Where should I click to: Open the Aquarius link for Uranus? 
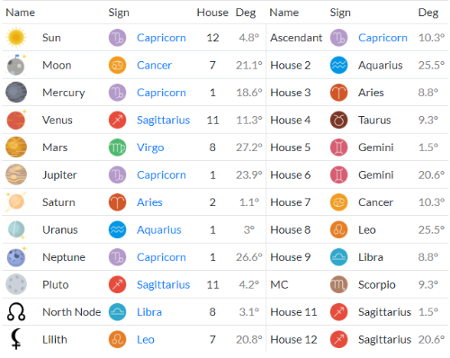[x=159, y=230]
